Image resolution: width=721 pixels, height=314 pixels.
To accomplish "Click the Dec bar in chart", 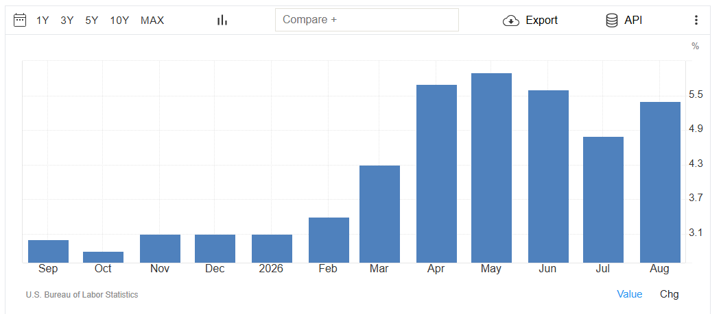I will [x=215, y=248].
